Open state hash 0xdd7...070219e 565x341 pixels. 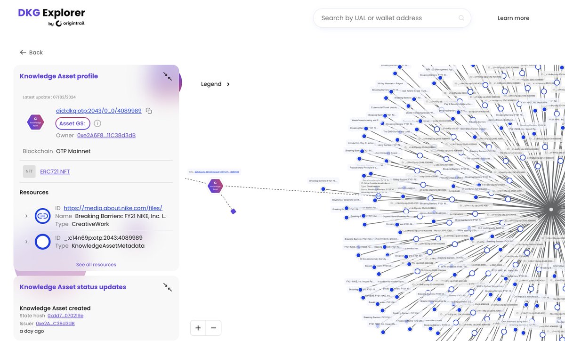pyautogui.click(x=65, y=316)
